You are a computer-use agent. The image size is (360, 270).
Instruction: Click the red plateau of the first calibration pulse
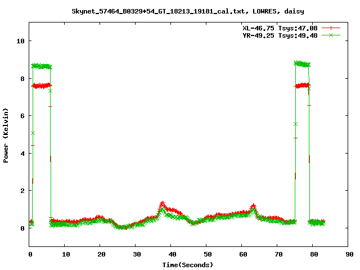[42, 86]
